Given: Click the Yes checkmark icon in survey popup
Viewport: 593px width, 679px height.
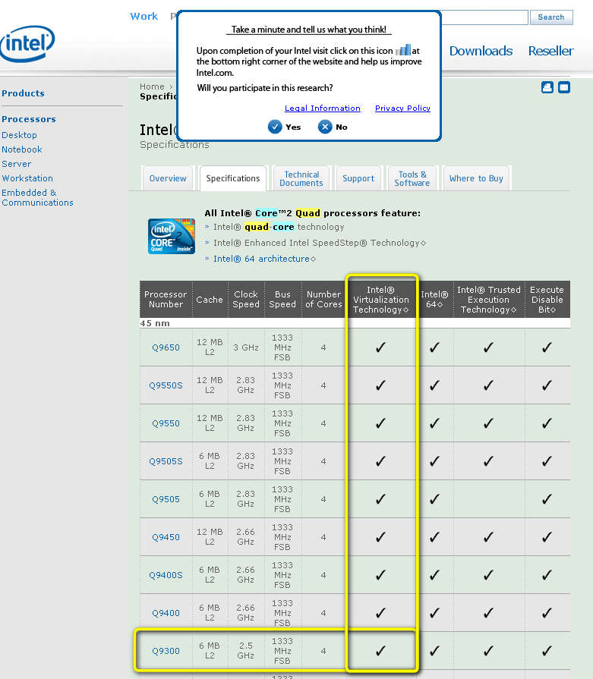Looking at the screenshot, I should pyautogui.click(x=275, y=127).
